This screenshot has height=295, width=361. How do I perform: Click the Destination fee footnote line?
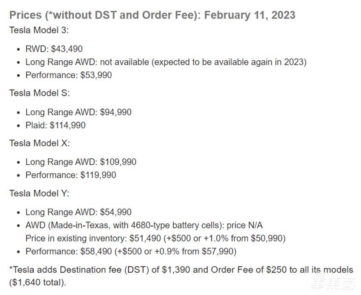tap(180, 270)
